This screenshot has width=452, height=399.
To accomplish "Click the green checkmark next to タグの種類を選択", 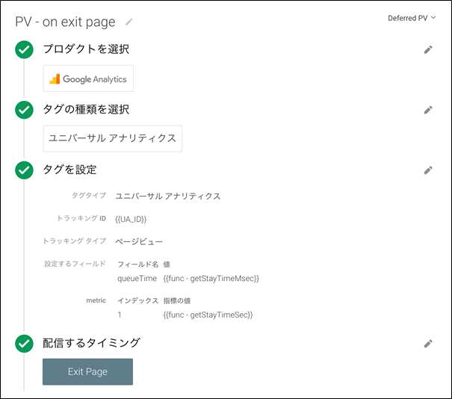I will point(24,110).
